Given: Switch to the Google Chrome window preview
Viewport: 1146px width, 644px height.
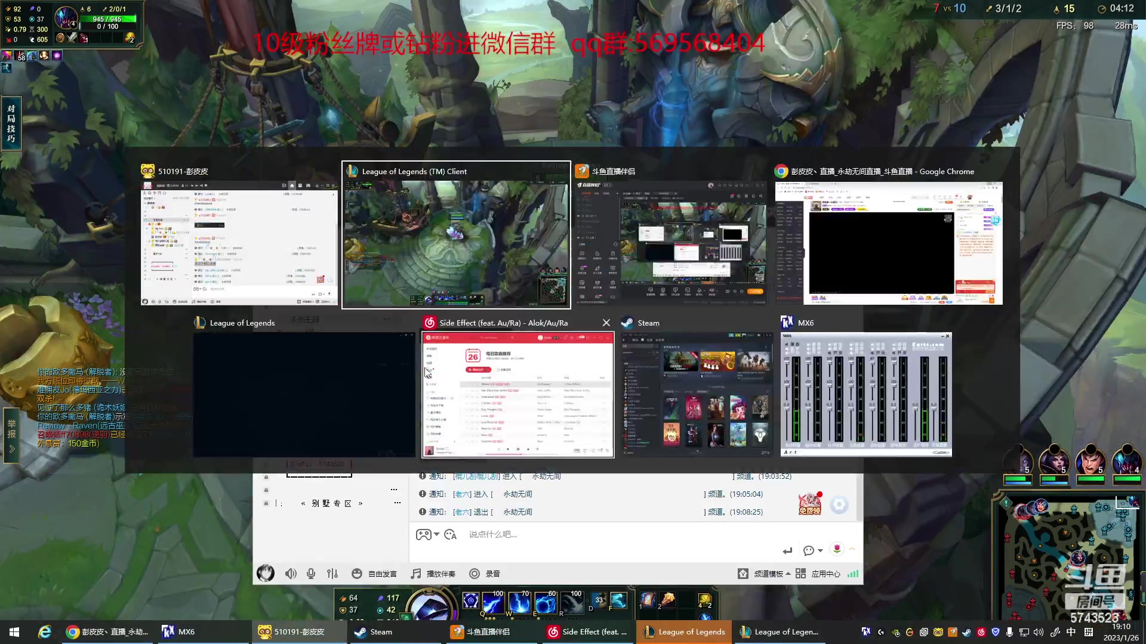Looking at the screenshot, I should coord(888,235).
